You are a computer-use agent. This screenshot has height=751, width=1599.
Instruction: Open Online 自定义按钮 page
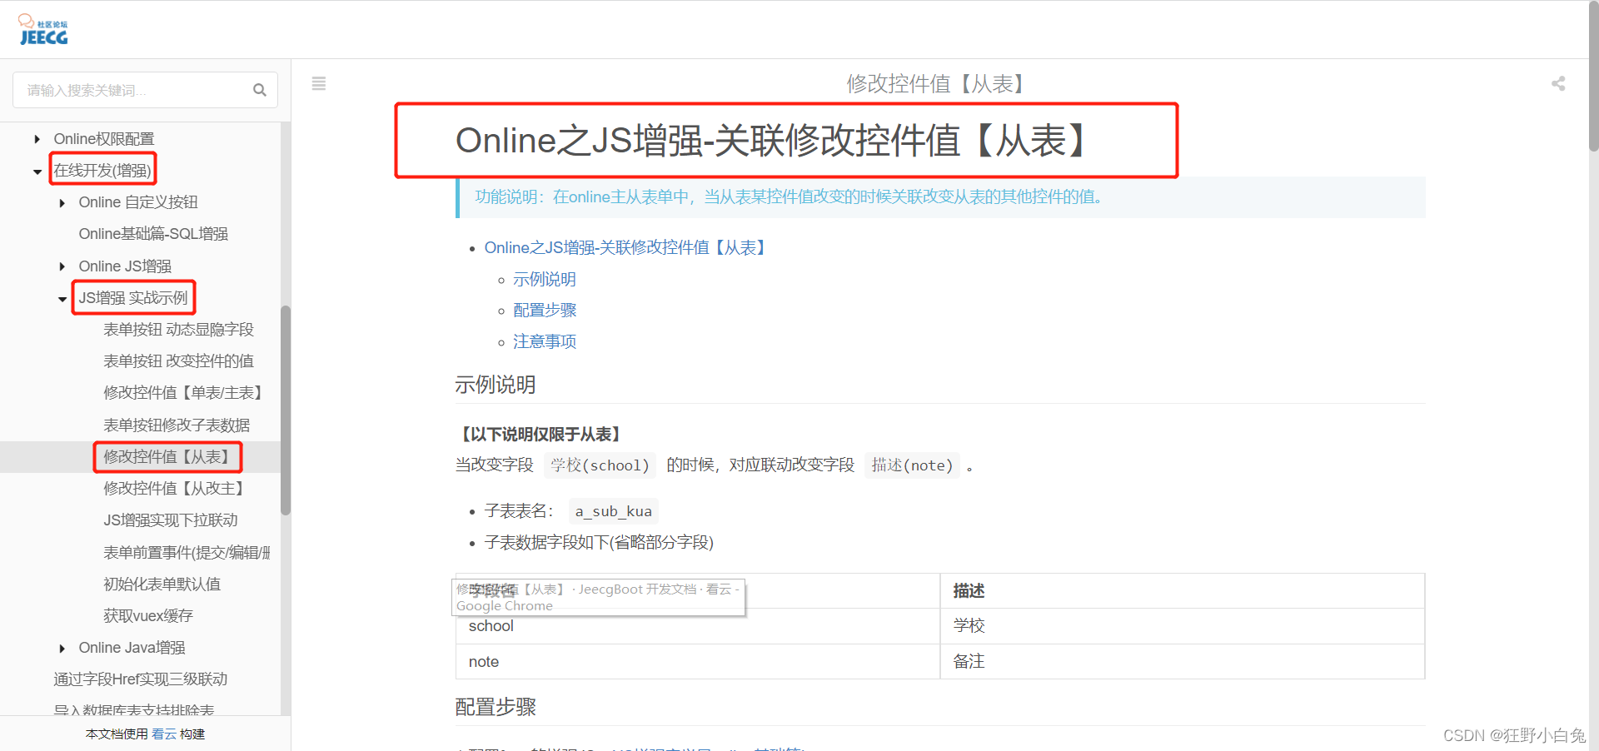pyautogui.click(x=138, y=202)
